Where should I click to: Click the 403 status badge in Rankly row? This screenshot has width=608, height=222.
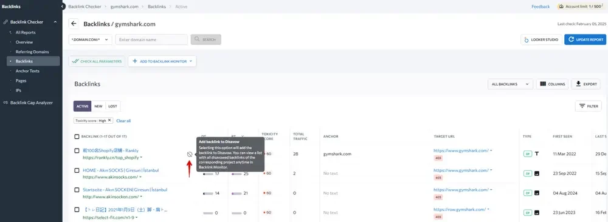(438, 158)
